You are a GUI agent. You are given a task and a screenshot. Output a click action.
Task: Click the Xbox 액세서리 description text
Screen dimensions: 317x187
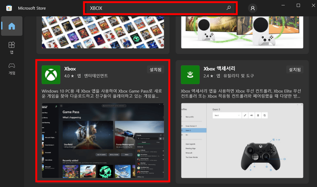pos(241,93)
